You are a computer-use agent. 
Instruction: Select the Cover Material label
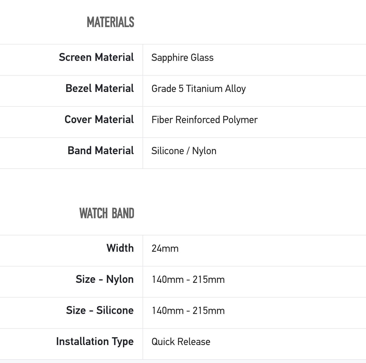(99, 120)
